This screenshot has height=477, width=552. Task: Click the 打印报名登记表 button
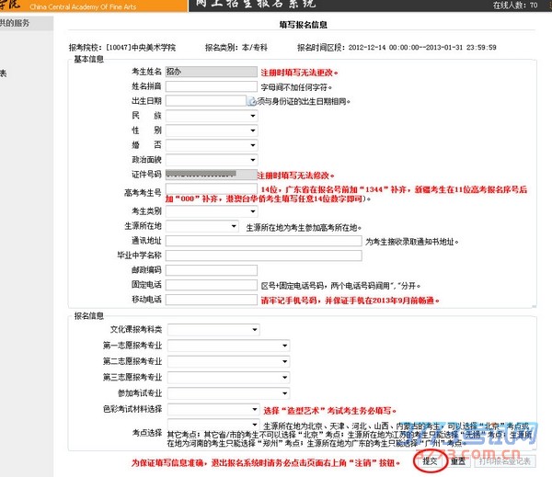[x=502, y=461]
